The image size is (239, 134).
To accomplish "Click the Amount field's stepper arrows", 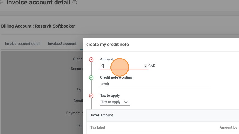I will point(146,66).
